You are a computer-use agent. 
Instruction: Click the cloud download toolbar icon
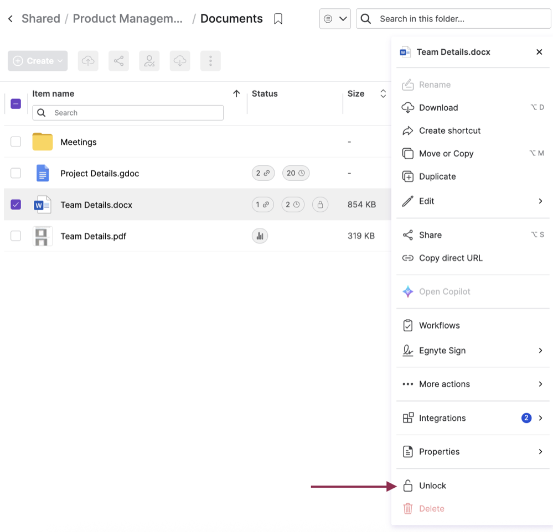coord(180,61)
